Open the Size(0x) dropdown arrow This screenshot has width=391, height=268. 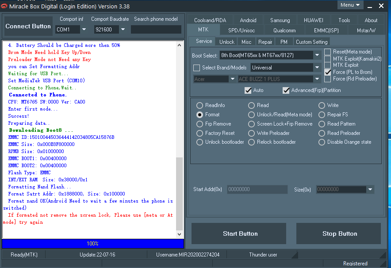370,189
